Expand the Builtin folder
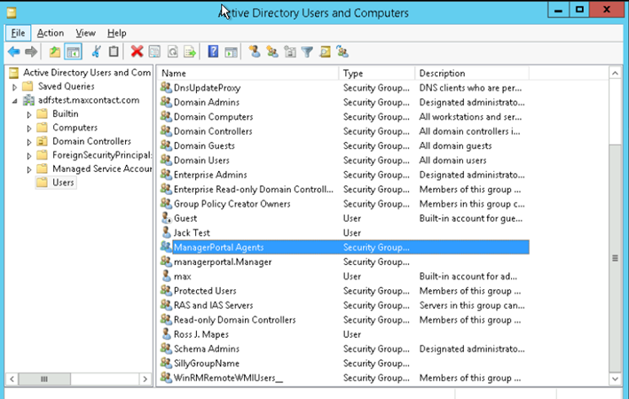This screenshot has height=399, width=629. point(29,114)
